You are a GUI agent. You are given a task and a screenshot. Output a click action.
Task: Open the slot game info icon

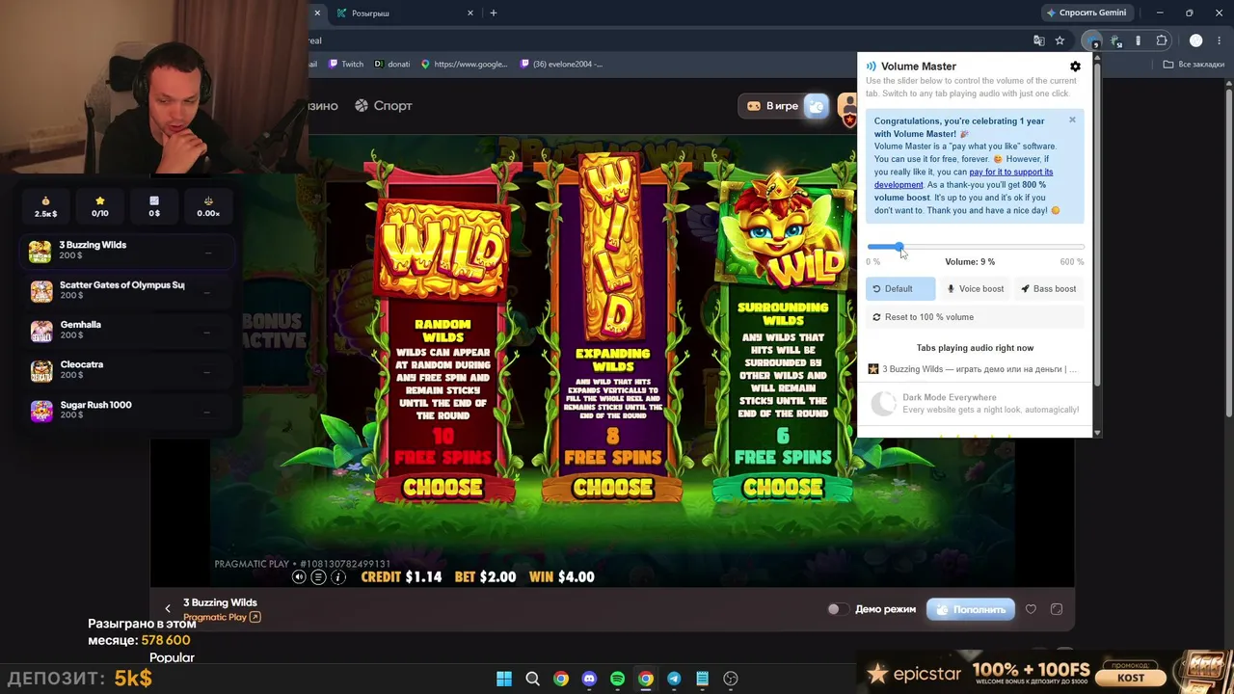[x=338, y=577]
